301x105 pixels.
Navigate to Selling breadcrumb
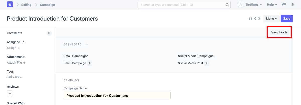click(26, 5)
